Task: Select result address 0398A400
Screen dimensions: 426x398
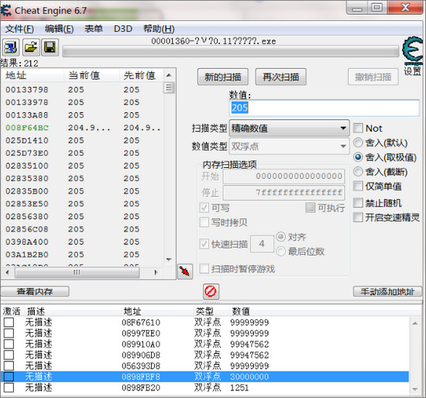Action: pyautogui.click(x=27, y=242)
